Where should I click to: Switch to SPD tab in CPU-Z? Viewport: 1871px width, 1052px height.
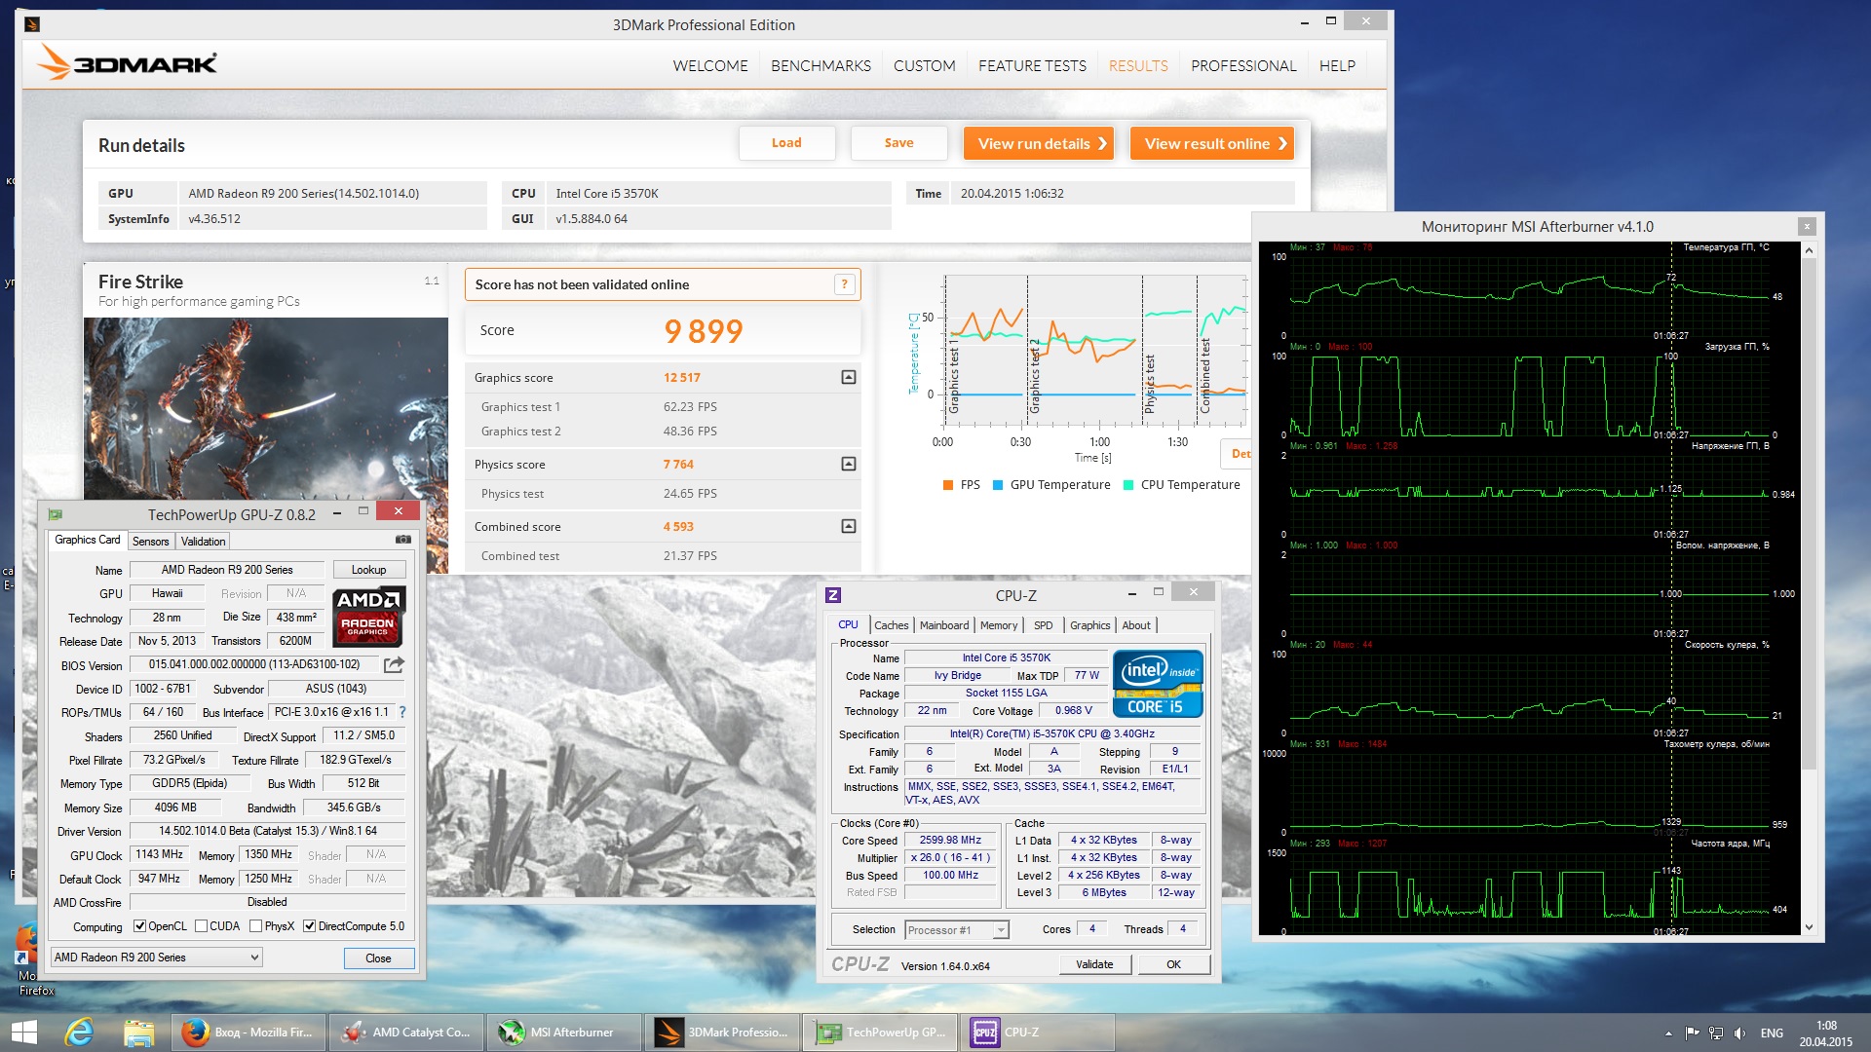1044,625
